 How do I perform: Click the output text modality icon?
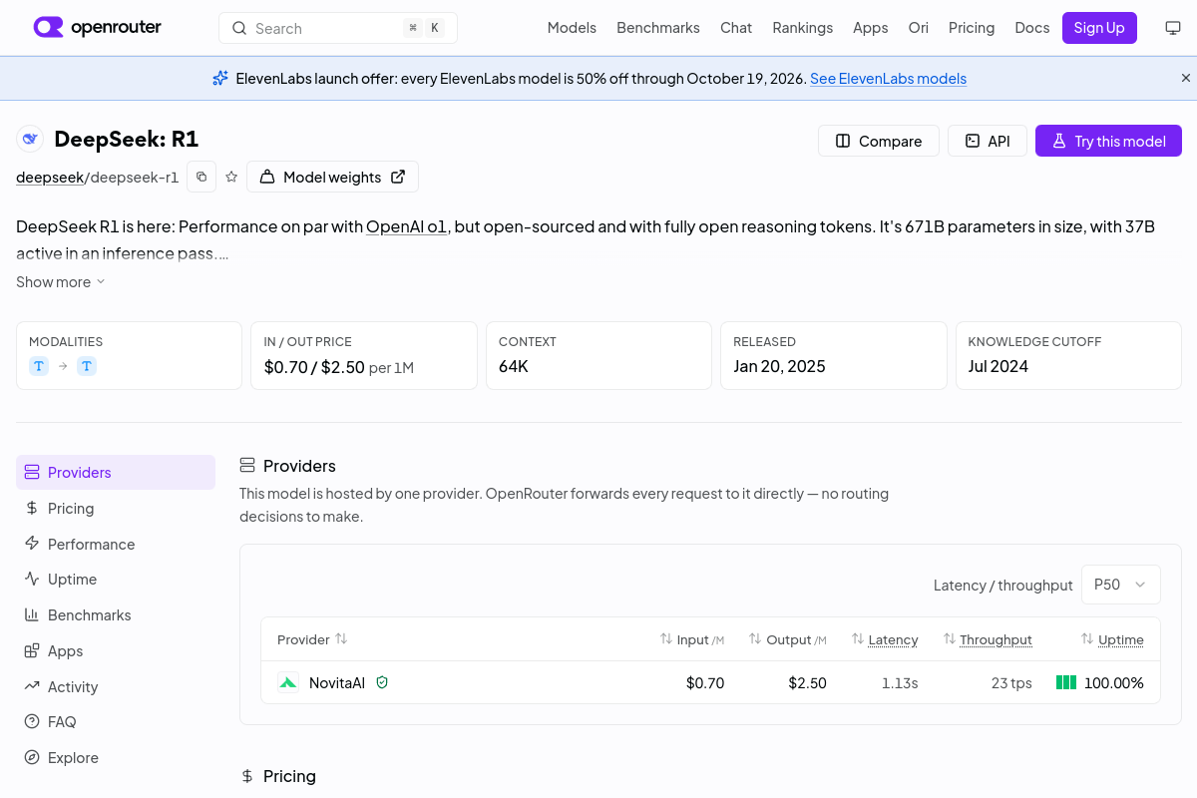(87, 366)
